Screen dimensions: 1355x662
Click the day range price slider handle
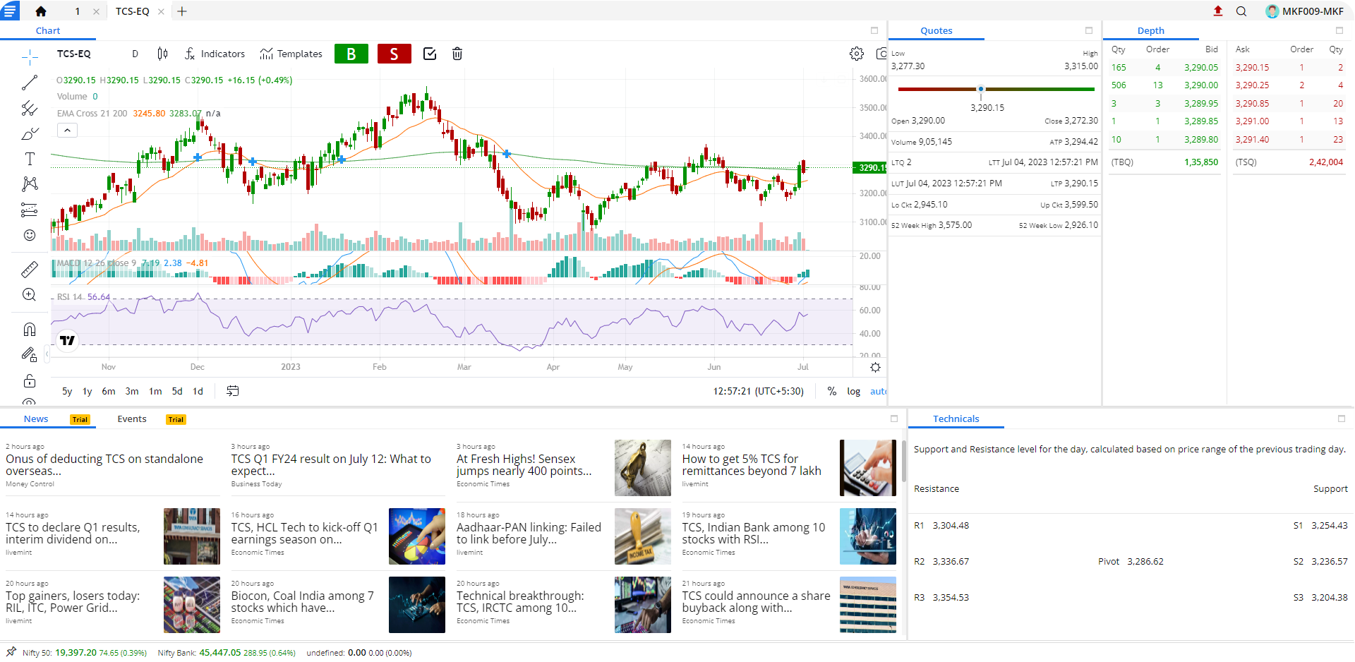coord(980,89)
